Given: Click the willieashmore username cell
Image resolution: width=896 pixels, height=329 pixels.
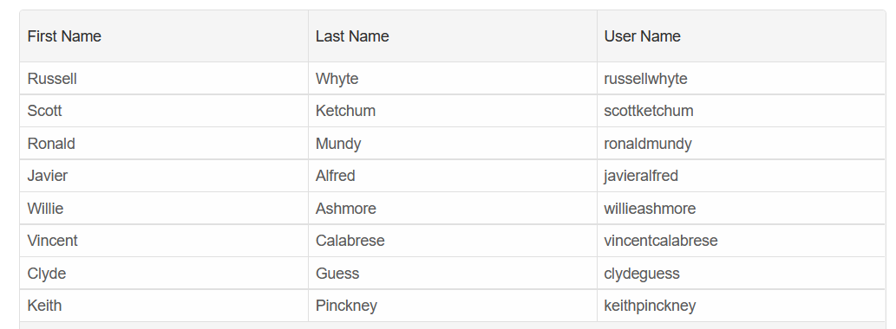Looking at the screenshot, I should point(741,208).
